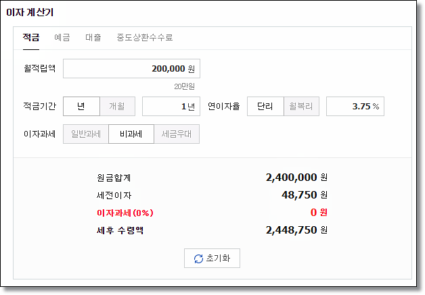Click the 적금기간 label

(39, 106)
